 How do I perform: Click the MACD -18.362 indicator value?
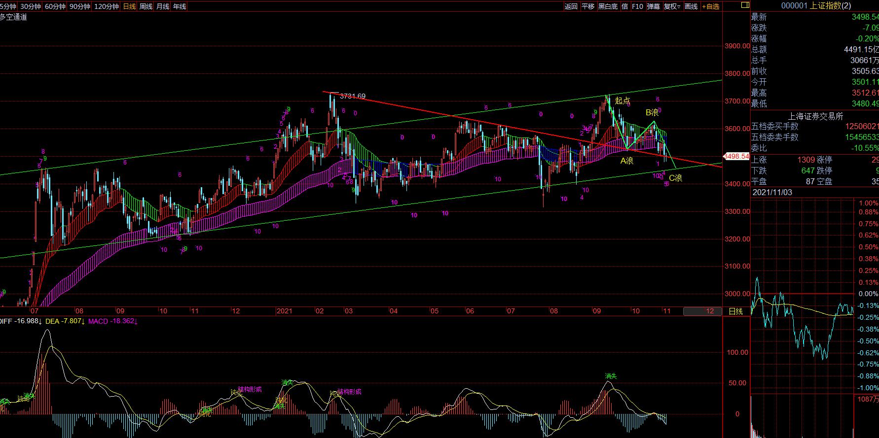tap(113, 321)
